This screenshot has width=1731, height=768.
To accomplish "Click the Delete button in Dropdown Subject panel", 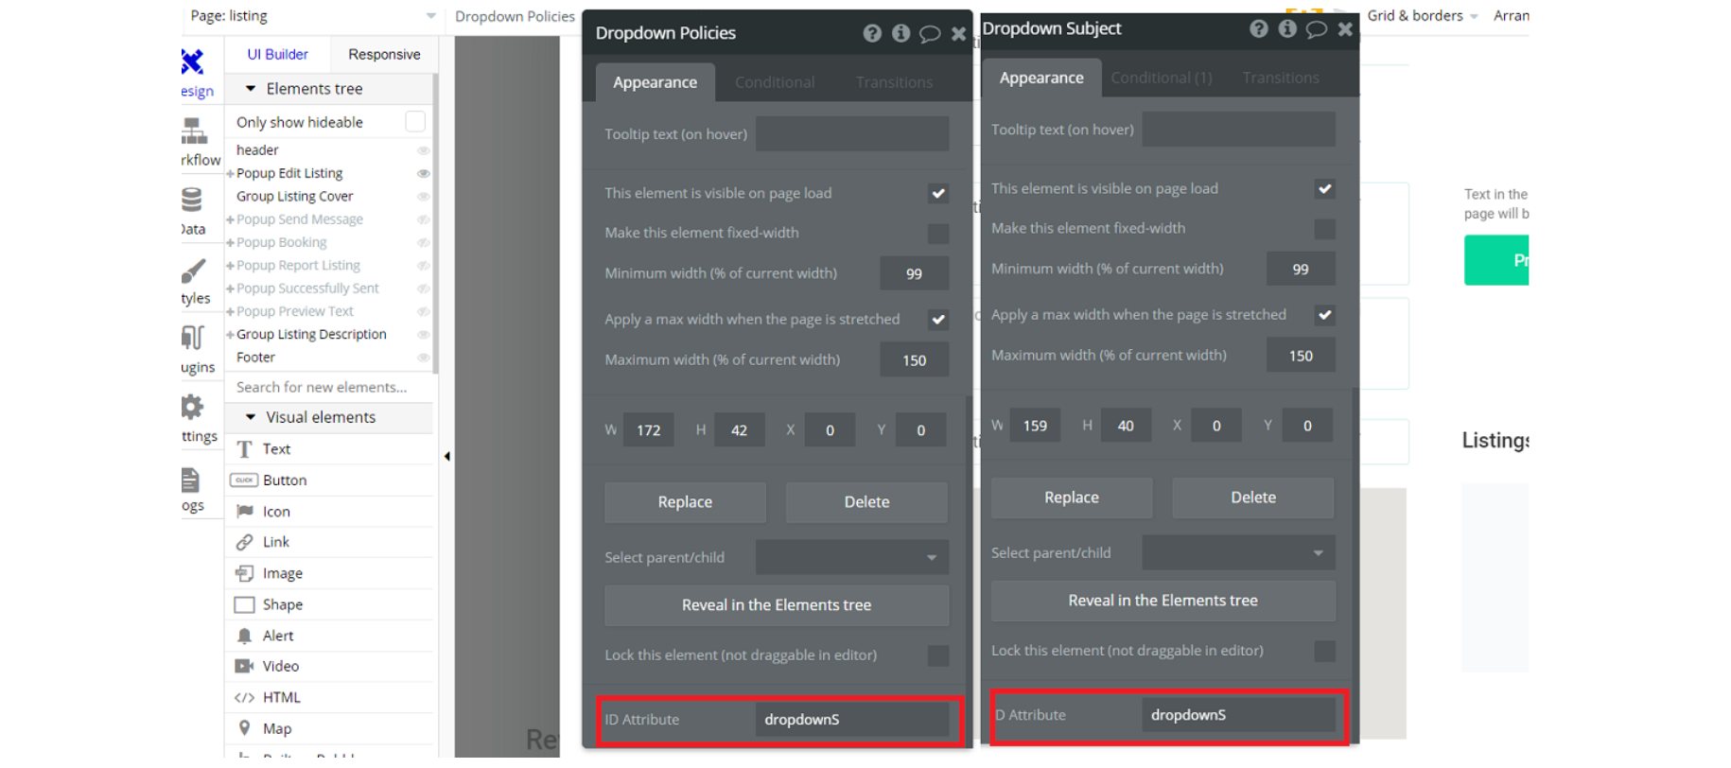I will point(1253,497).
